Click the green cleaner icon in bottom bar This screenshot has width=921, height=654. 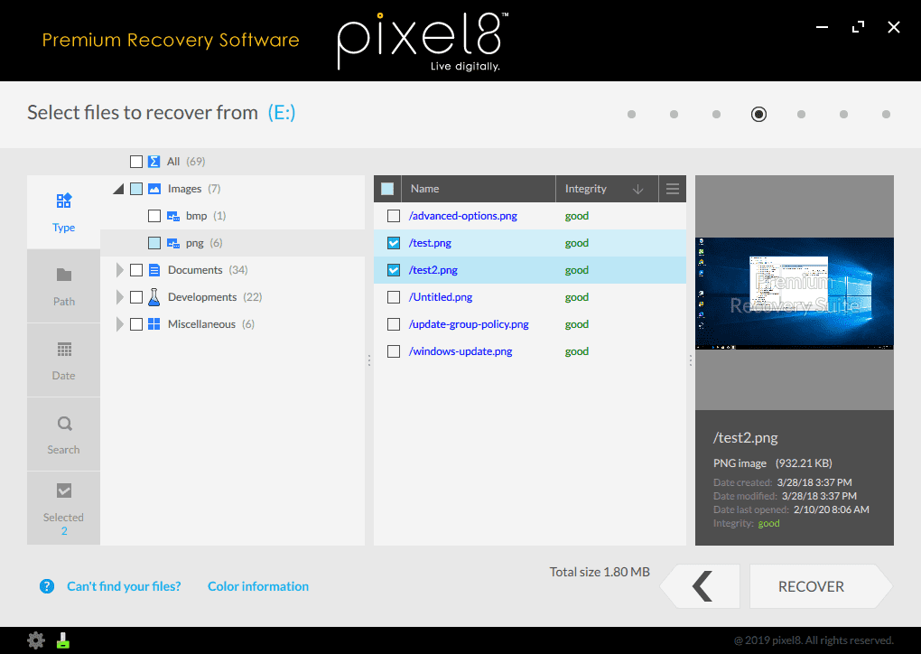63,640
